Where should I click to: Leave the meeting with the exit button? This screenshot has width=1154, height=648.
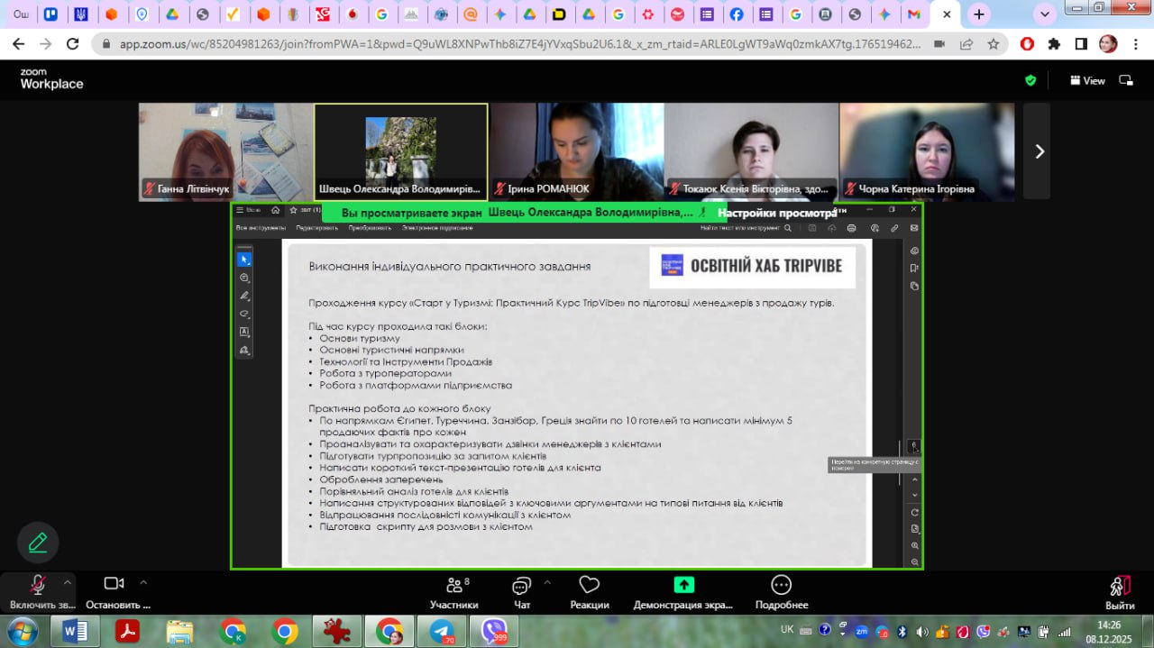tap(1120, 592)
